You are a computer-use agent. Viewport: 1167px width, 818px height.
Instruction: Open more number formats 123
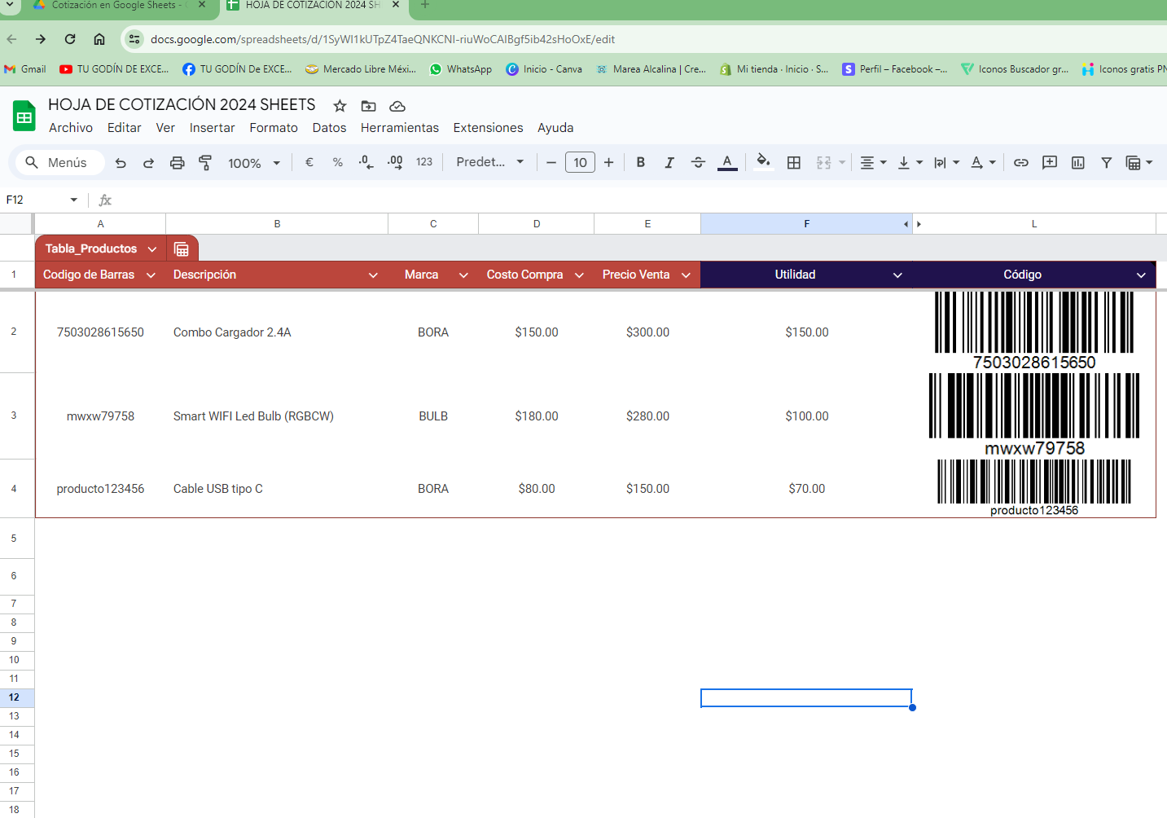pyautogui.click(x=424, y=162)
